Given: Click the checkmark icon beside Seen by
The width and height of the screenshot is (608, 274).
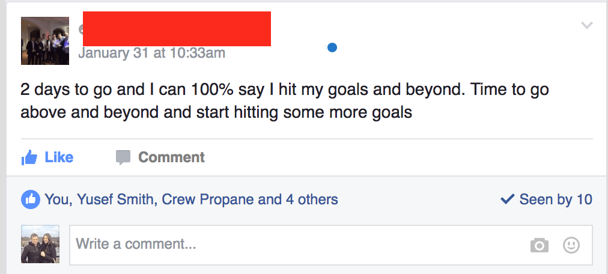Looking at the screenshot, I should [x=507, y=199].
